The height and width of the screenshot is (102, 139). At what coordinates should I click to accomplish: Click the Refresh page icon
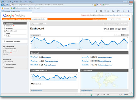tap(98, 5)
